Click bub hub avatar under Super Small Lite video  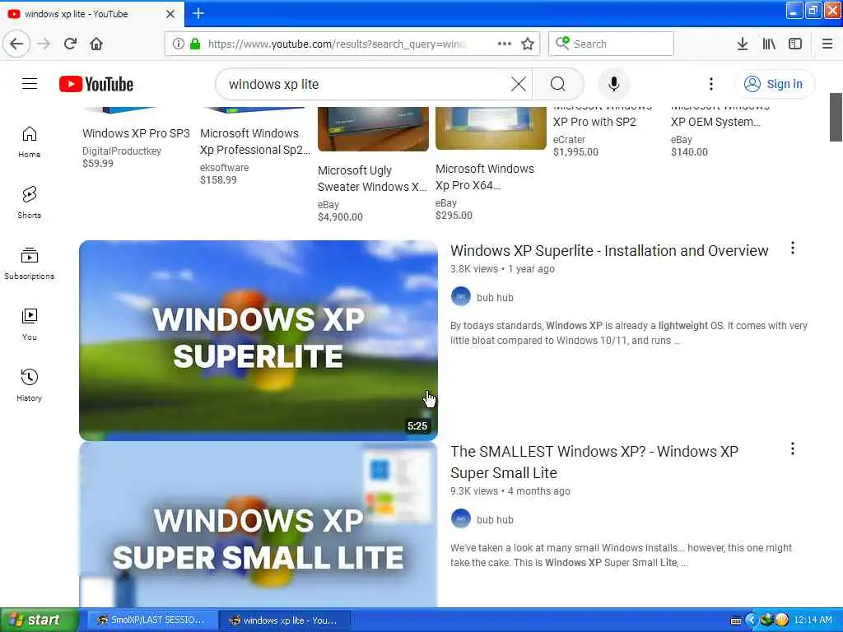click(x=461, y=518)
